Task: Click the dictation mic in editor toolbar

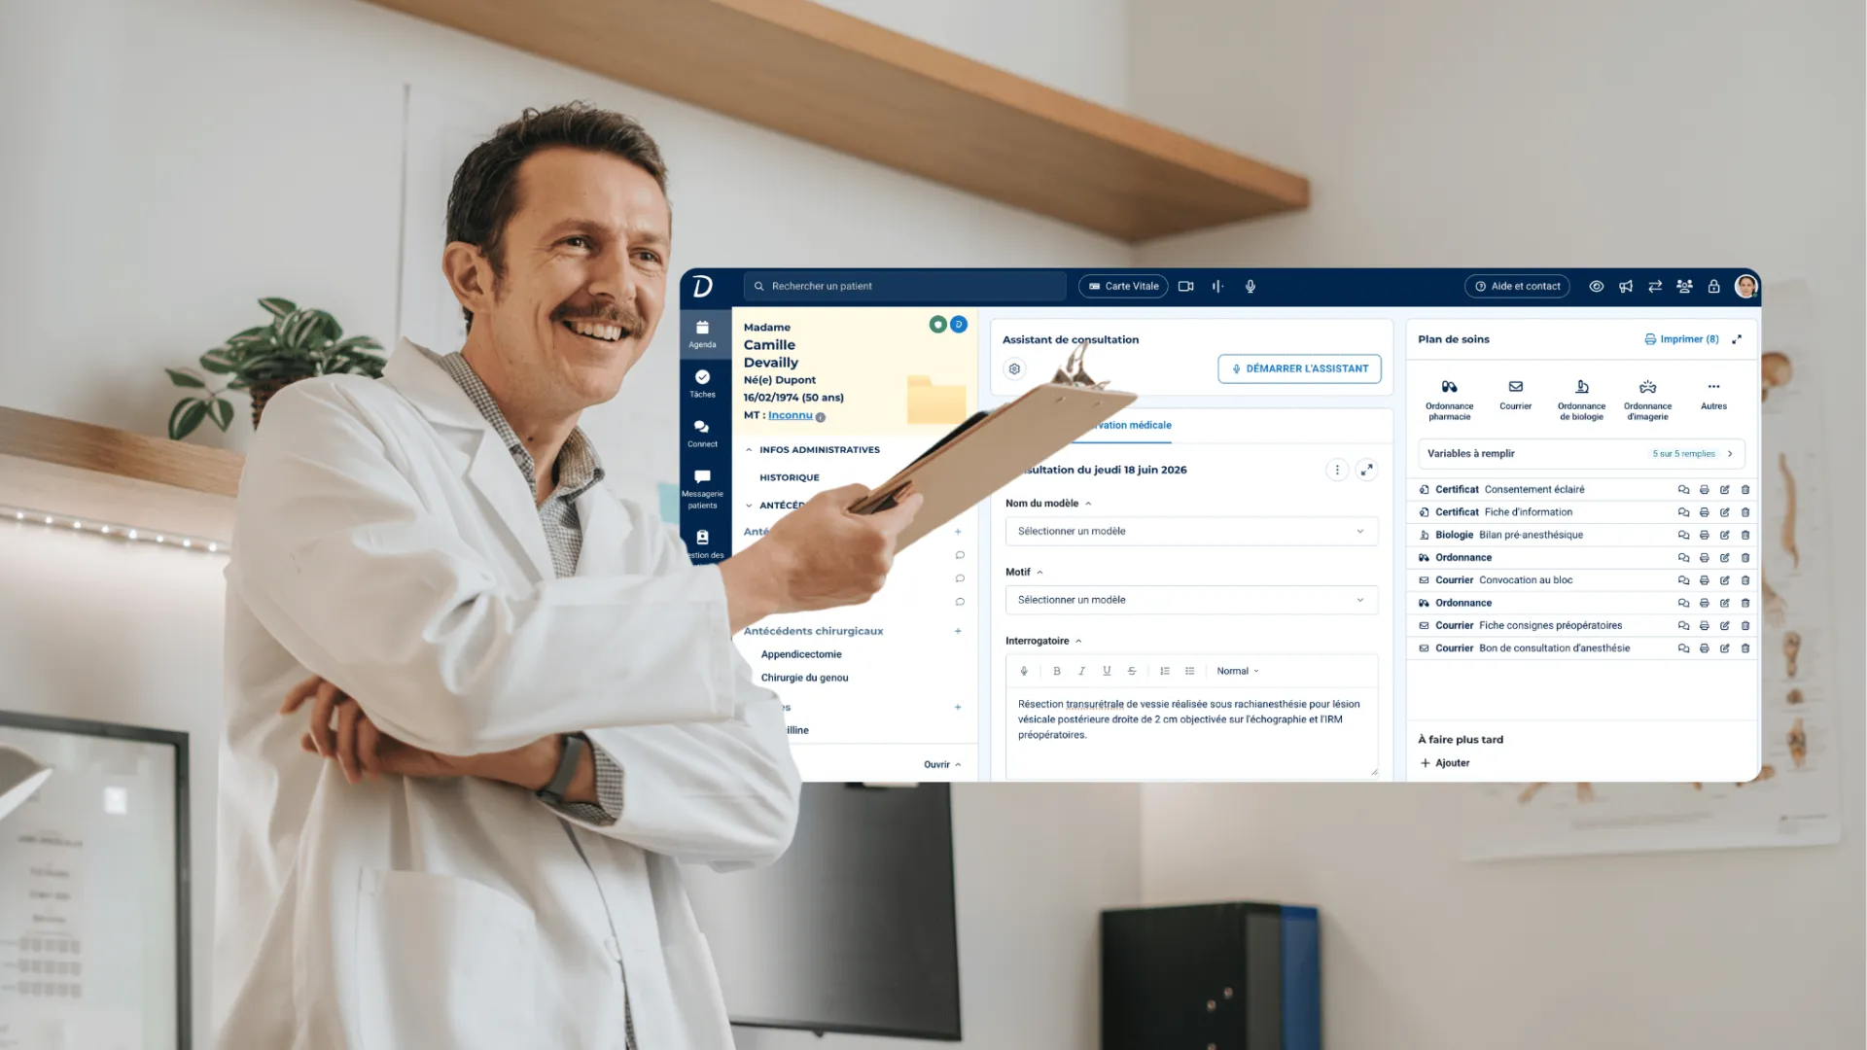Action: 1024,671
